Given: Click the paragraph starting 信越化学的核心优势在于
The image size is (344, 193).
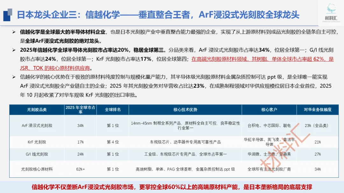Looking at the screenshot, I should pyautogui.click(x=176, y=86).
